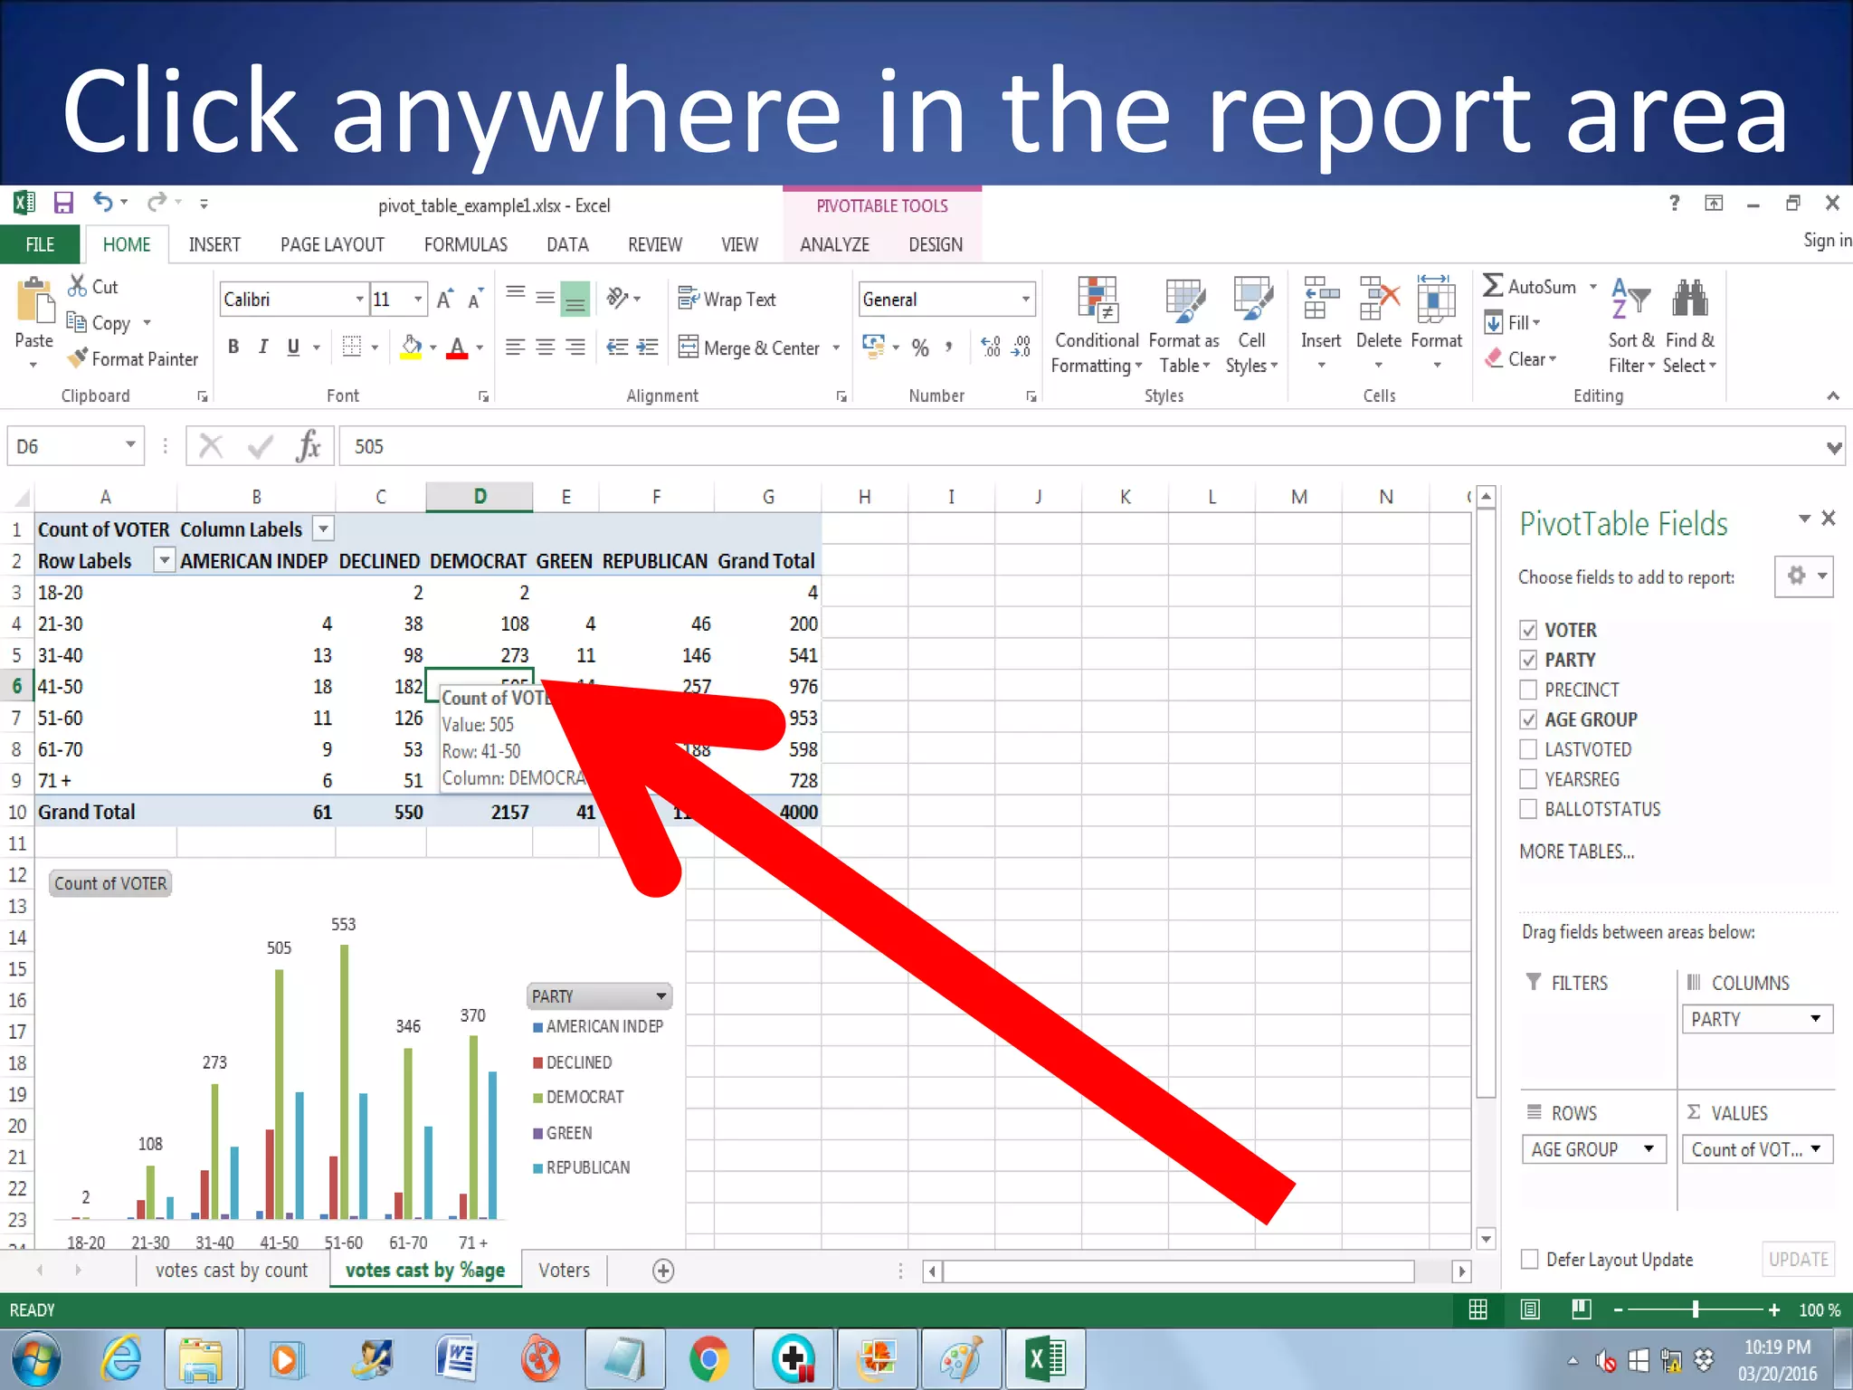
Task: Click the Zoom slider handle
Action: (x=1696, y=1309)
